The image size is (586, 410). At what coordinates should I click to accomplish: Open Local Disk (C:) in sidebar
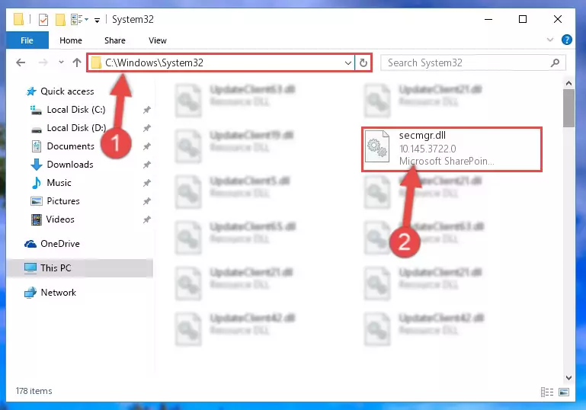click(x=76, y=110)
